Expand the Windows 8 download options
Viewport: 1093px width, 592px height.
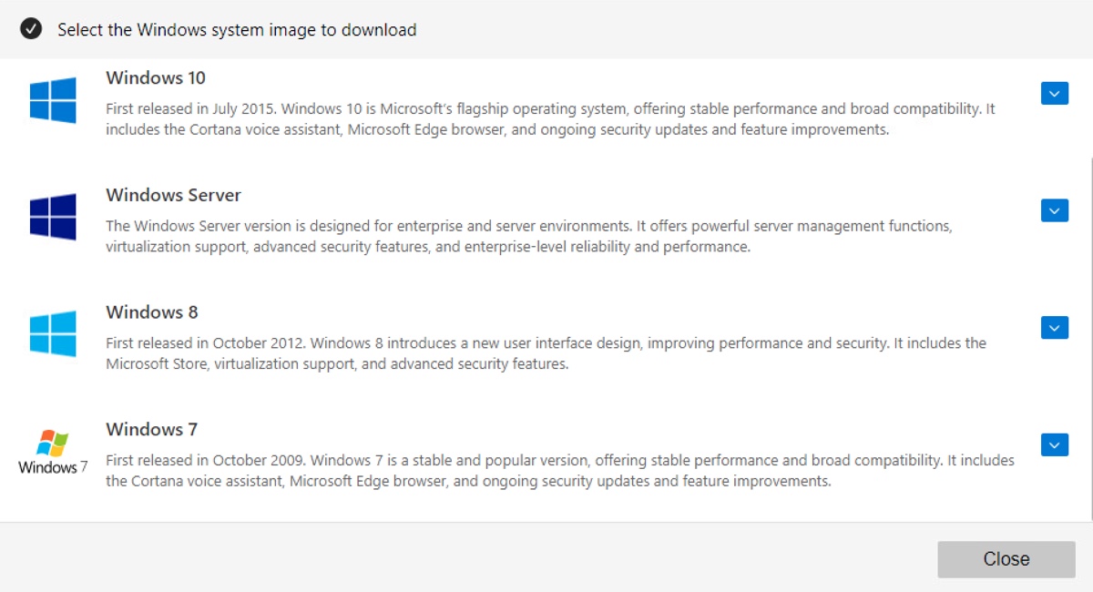(x=1054, y=328)
